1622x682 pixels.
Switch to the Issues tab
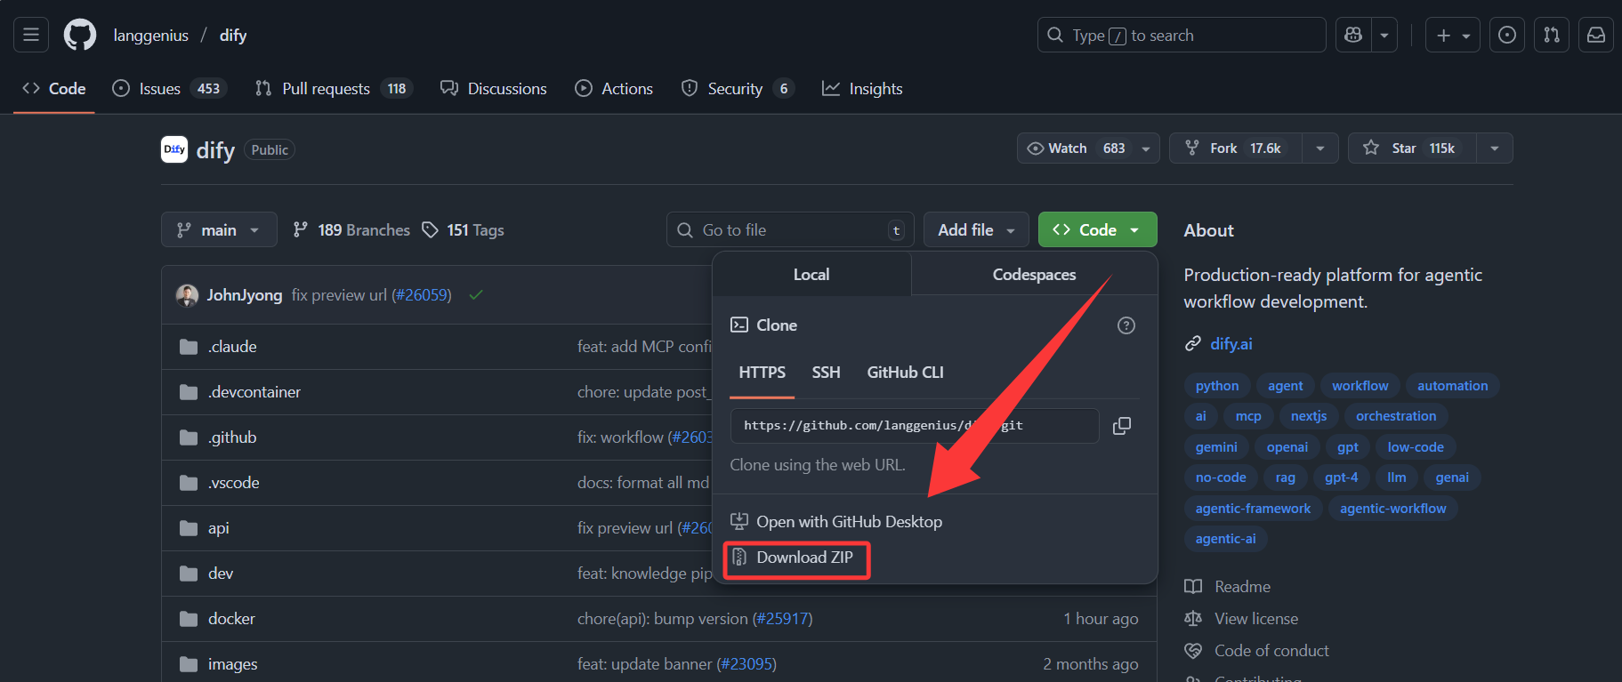coord(170,89)
